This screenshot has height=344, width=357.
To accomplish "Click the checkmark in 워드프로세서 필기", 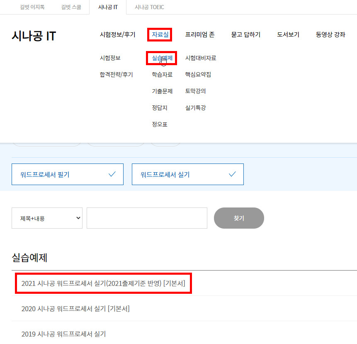I will click(x=112, y=174).
